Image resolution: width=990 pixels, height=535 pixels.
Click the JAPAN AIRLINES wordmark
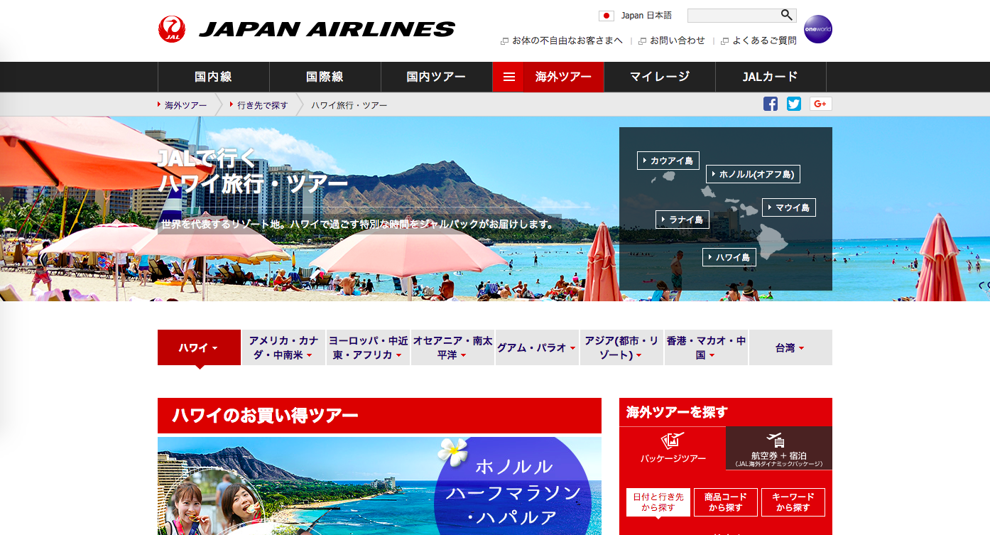[327, 30]
